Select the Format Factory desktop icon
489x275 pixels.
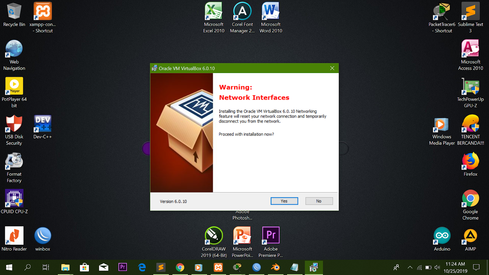tap(14, 167)
